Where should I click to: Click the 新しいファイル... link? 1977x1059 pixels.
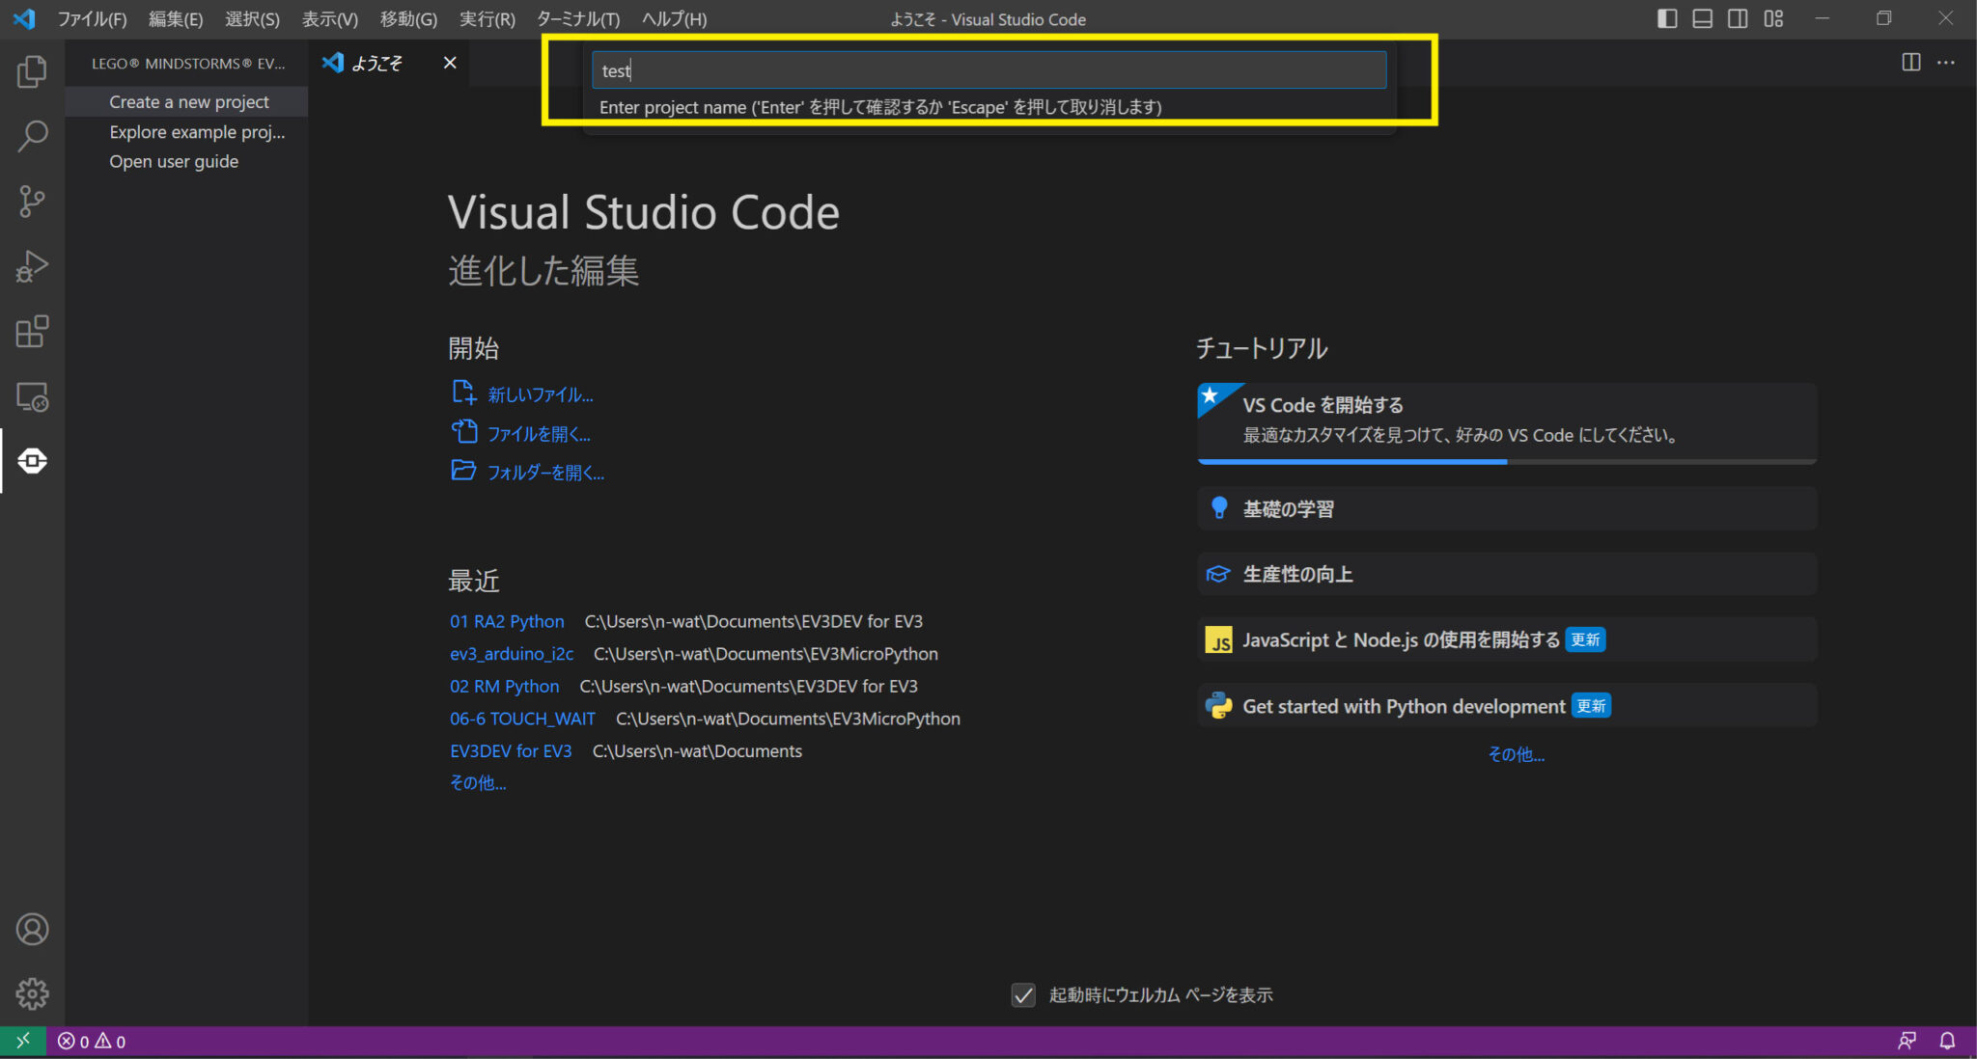coord(541,394)
